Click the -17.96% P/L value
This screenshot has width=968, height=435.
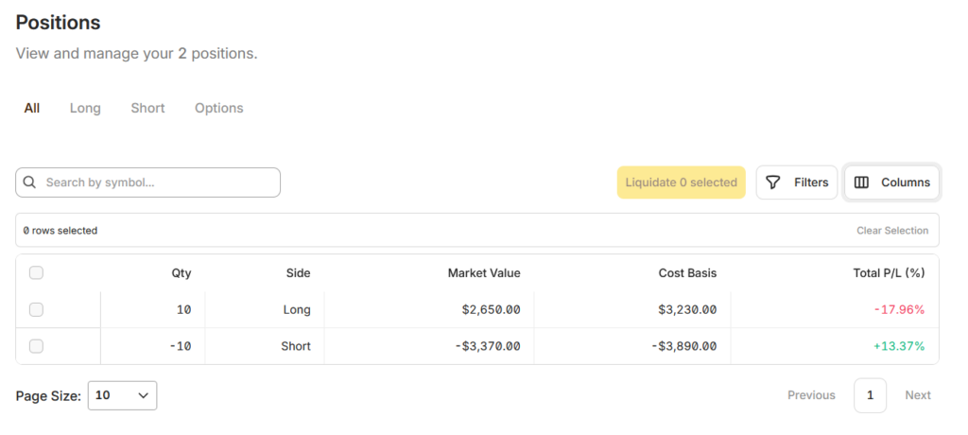coord(900,309)
